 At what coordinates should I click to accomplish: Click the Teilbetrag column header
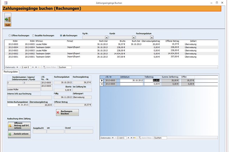point(149,77)
